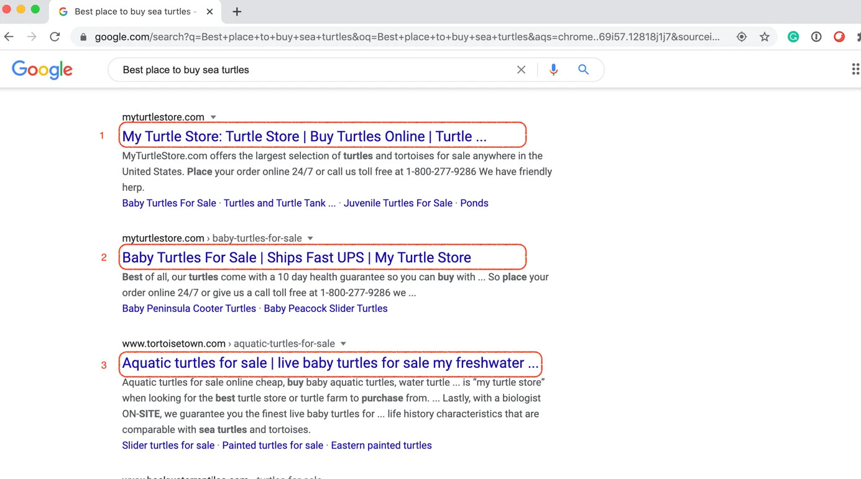Reload the current page
Viewport: 861px width, 479px height.
(x=55, y=37)
